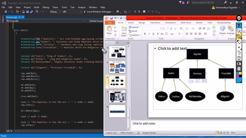
Task: Toggle the eye visibility button in annotation toolbar
Action: click(x=239, y=25)
